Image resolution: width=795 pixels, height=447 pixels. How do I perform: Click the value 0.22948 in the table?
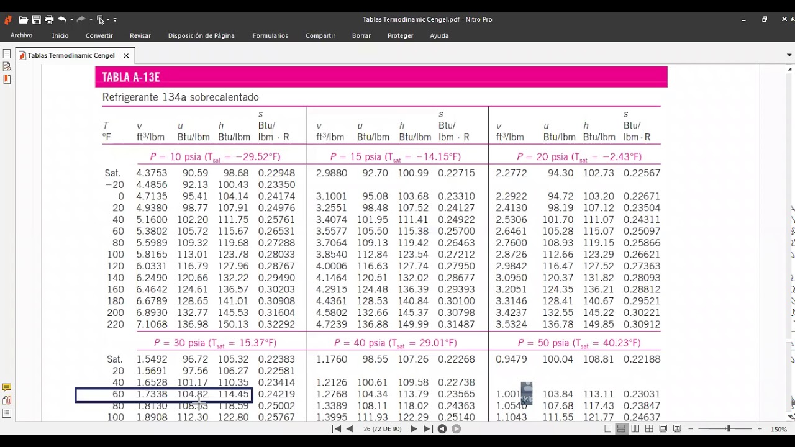[276, 173]
